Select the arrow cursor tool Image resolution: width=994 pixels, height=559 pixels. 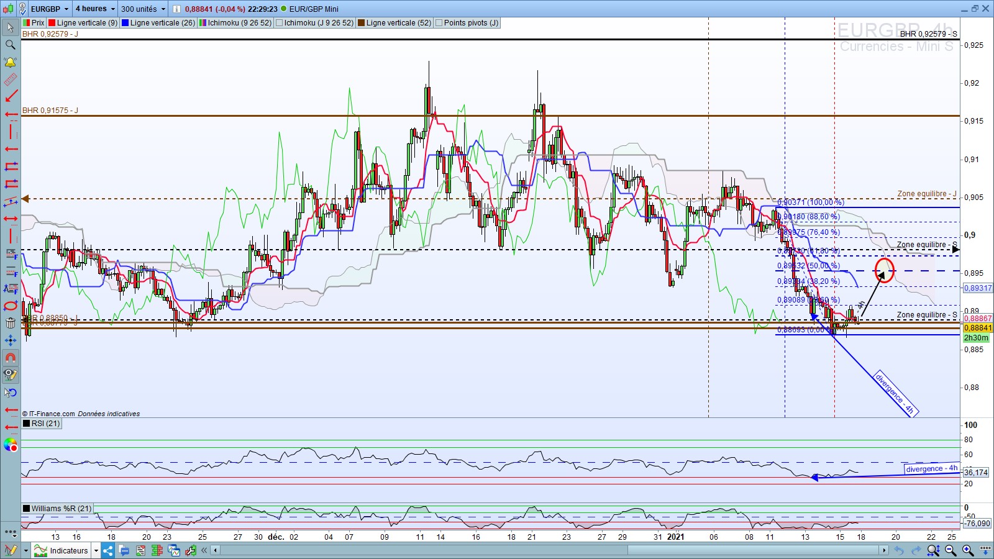[x=11, y=27]
